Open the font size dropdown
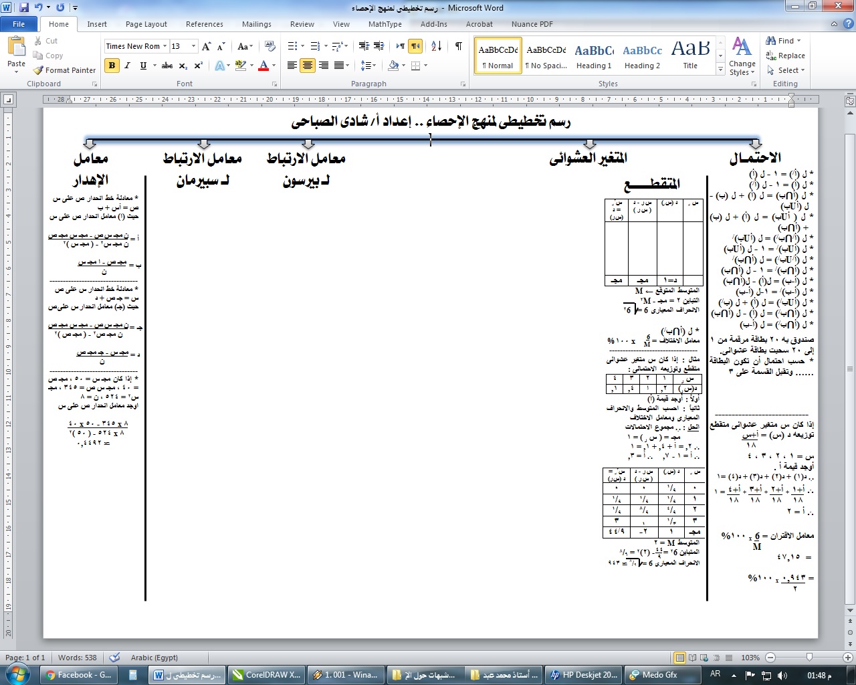856x685 pixels. click(193, 46)
